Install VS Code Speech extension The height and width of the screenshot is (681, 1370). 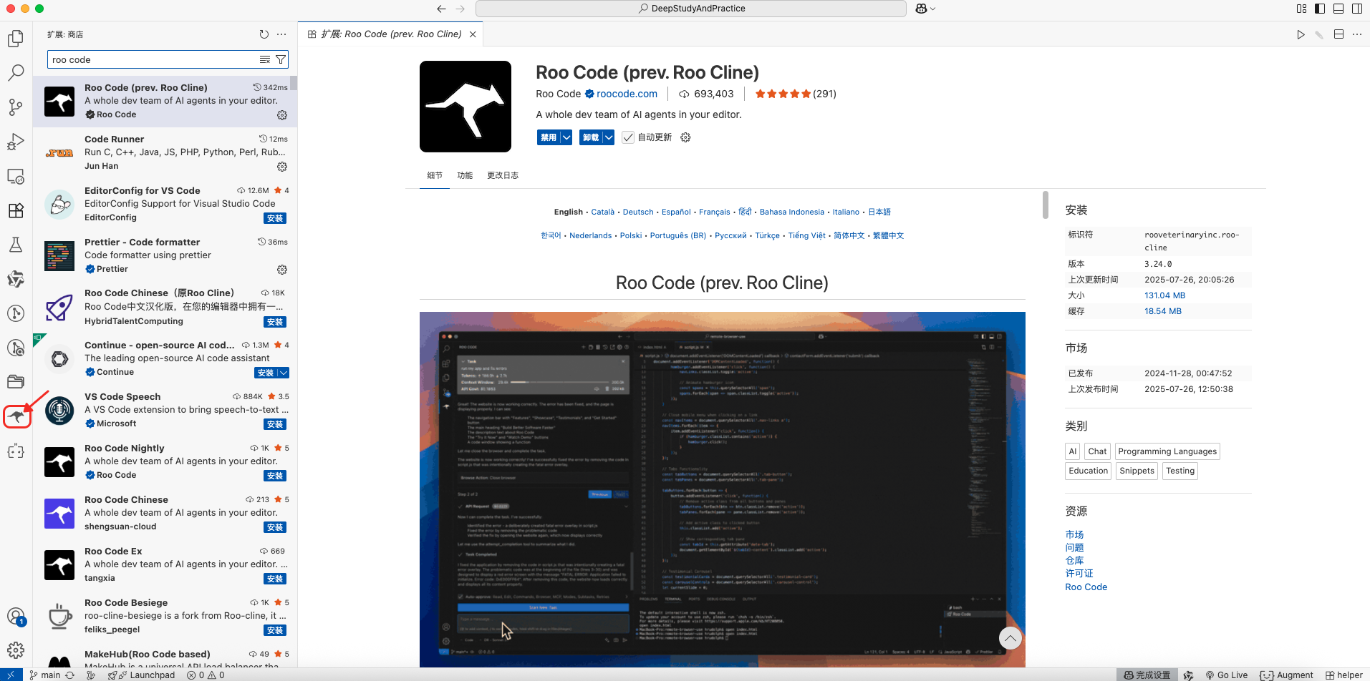coord(275,424)
